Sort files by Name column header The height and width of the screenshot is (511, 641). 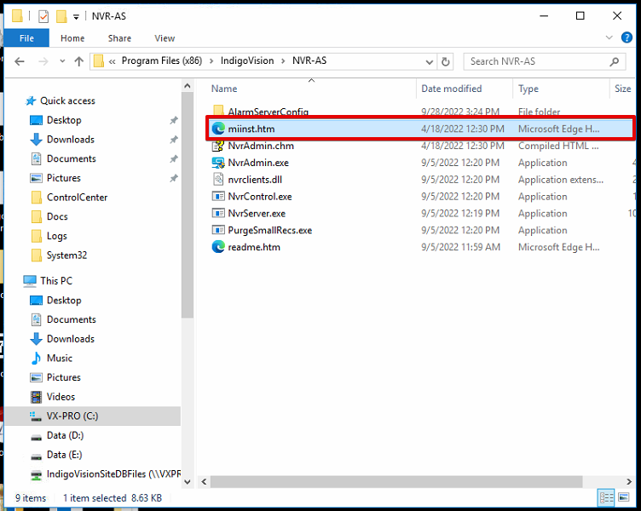click(224, 89)
